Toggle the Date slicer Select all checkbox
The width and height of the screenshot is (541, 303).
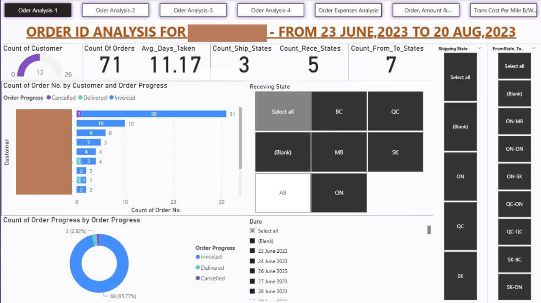(252, 231)
